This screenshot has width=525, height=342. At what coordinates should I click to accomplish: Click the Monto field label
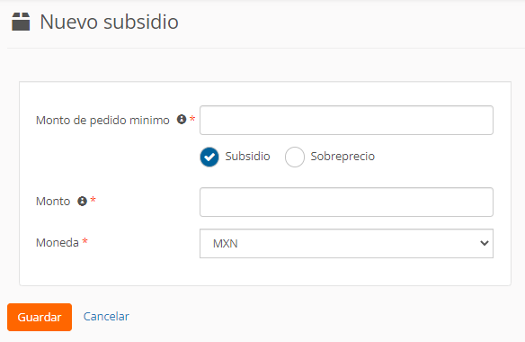pos(53,202)
